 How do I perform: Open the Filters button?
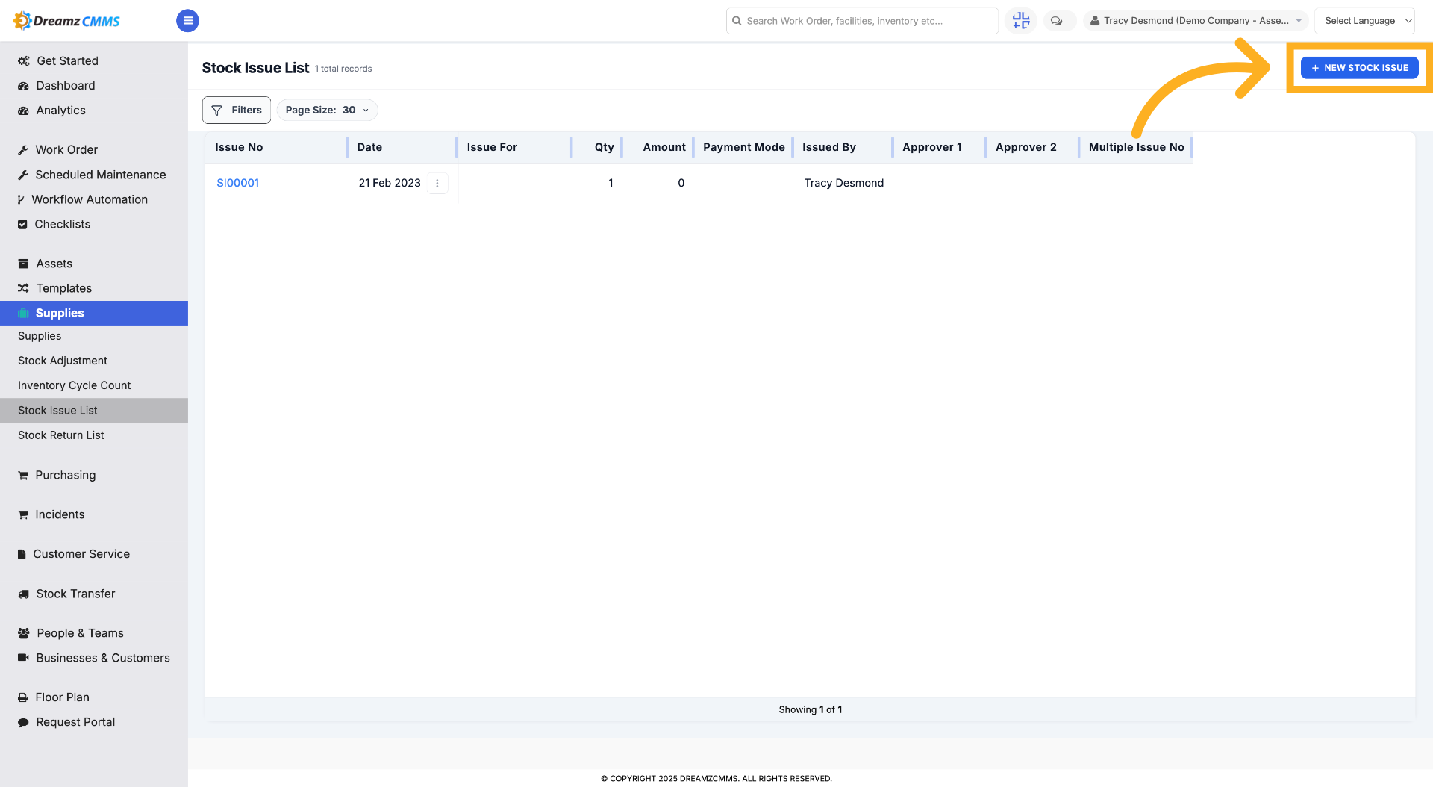237,110
